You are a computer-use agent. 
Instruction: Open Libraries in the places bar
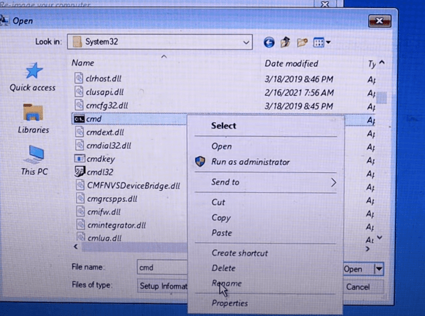pos(34,118)
